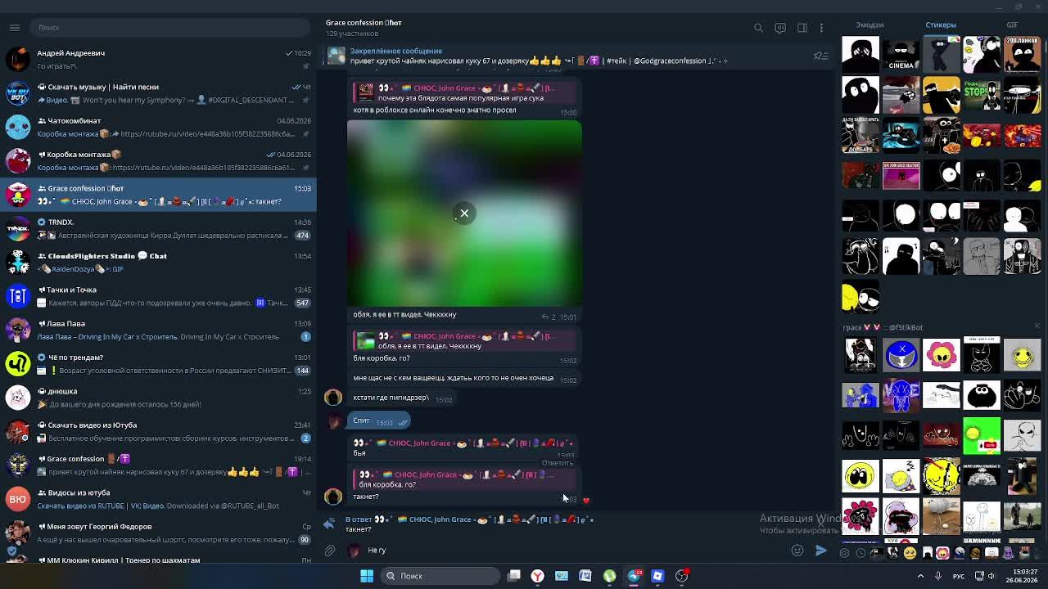Click the Grace confession chat title
Image resolution: width=1048 pixels, height=589 pixels.
364,23
